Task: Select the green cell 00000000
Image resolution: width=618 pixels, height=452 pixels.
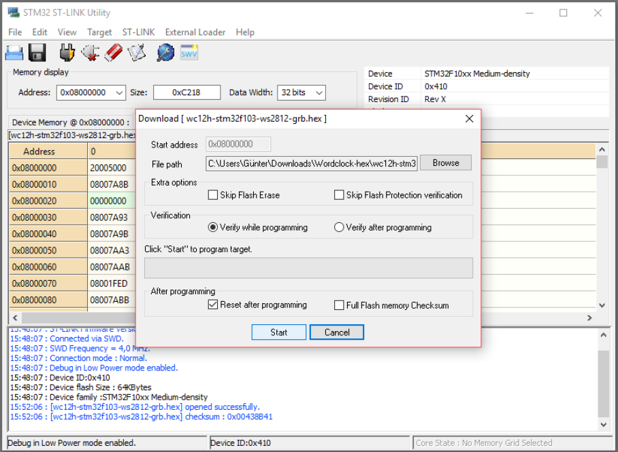Action: (112, 201)
